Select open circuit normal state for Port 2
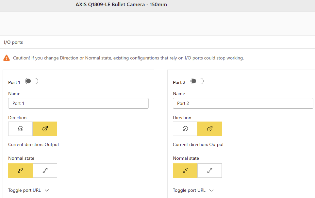 [185, 171]
